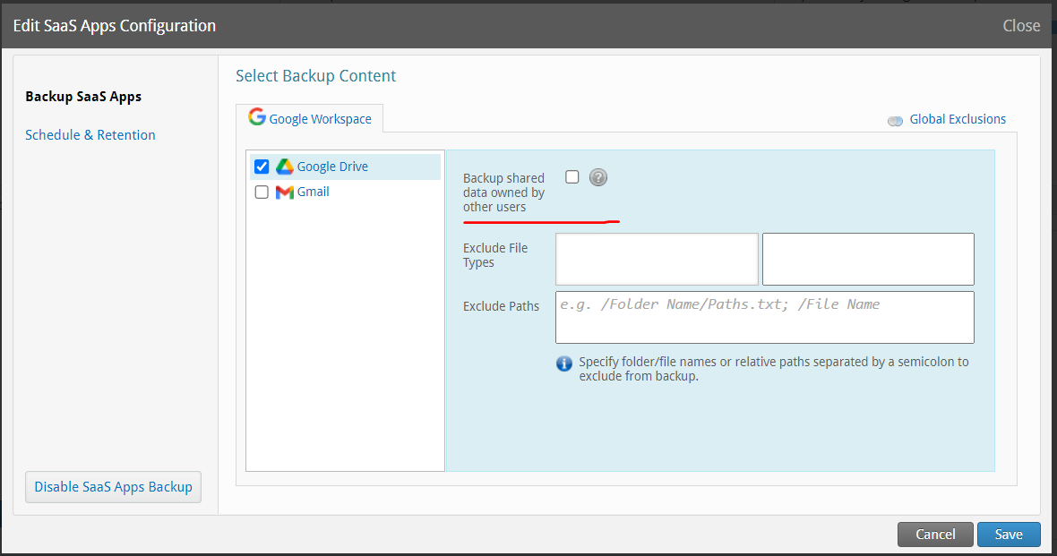
Task: Click the Cancel button
Action: [935, 535]
